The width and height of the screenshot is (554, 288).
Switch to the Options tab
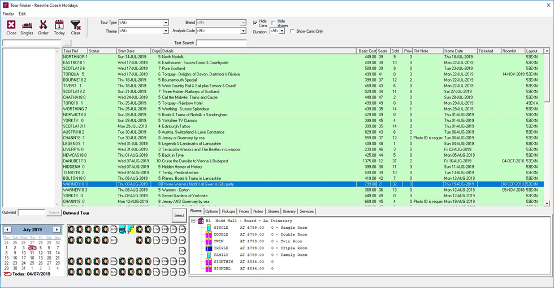[x=211, y=211]
